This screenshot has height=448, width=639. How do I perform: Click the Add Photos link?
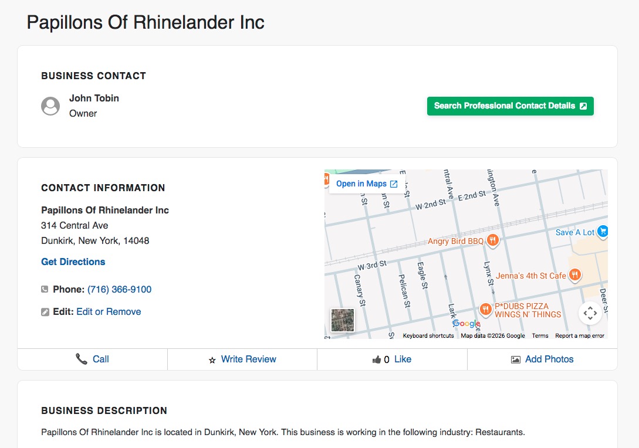click(x=549, y=359)
